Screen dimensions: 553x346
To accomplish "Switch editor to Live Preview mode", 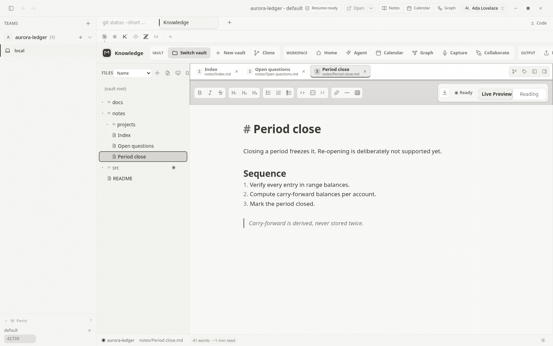I will (496, 94).
